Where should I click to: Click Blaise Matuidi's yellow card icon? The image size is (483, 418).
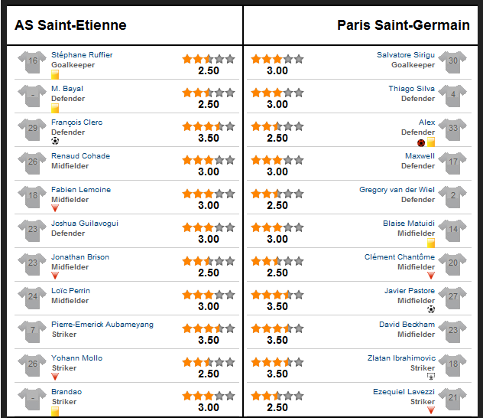pos(431,243)
